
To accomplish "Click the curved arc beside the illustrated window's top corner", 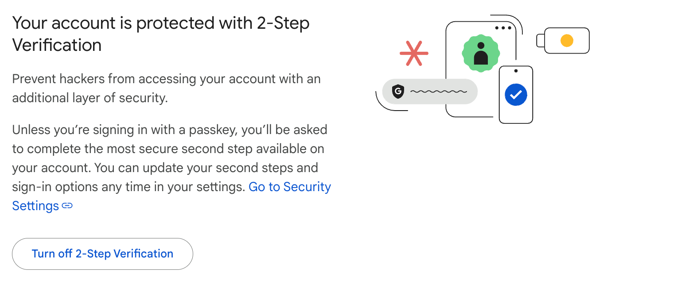I will tap(518, 23).
